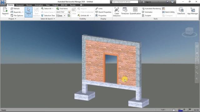200x112 pixels.
Task: Open File Options dialog
Action: tap(17, 16)
